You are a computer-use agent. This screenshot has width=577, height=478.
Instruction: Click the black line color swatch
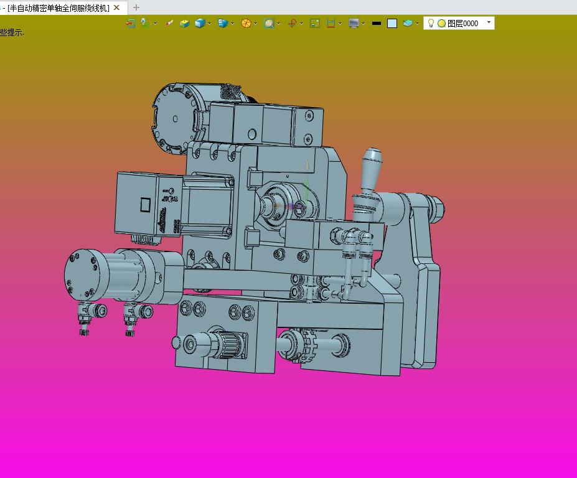pos(377,24)
